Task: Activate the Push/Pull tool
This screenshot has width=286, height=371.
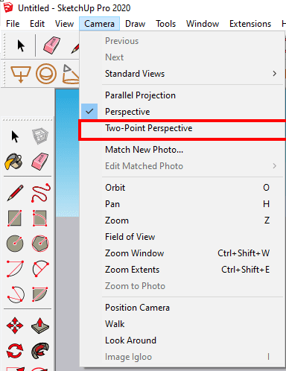Action: point(40,326)
